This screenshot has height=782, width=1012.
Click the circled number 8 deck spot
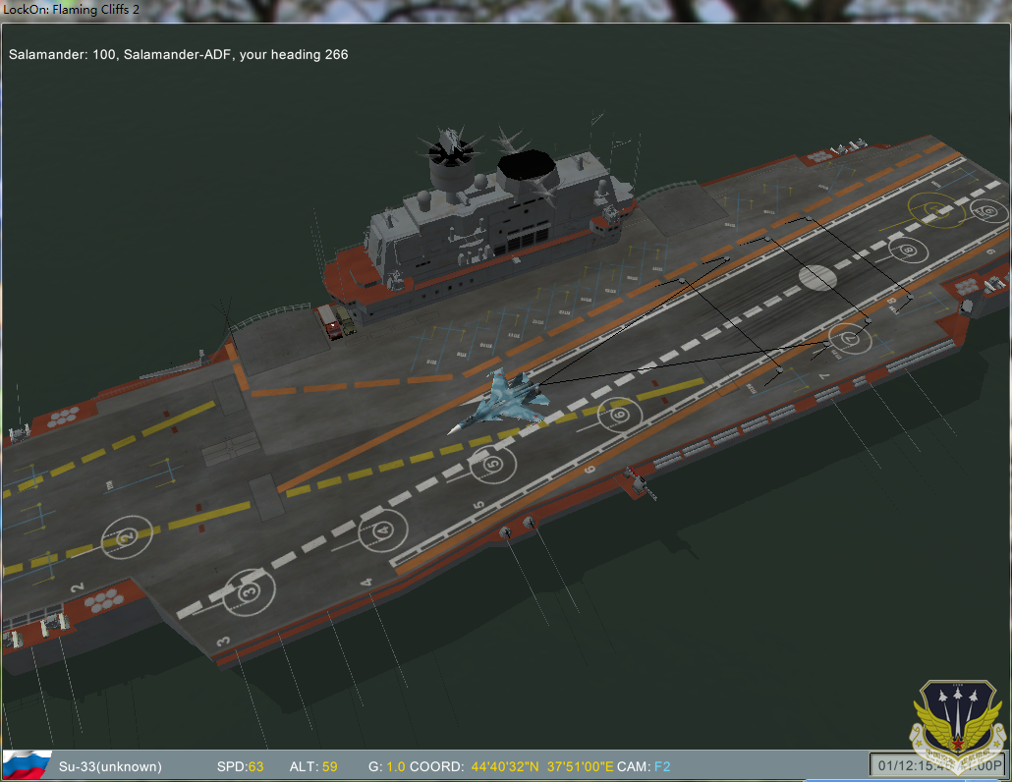(908, 250)
